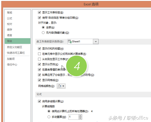Image resolution: width=151 pixels, height=122 pixels.
Task: Toggle 在具有零值的单元格 checkbox
Action: (39, 70)
